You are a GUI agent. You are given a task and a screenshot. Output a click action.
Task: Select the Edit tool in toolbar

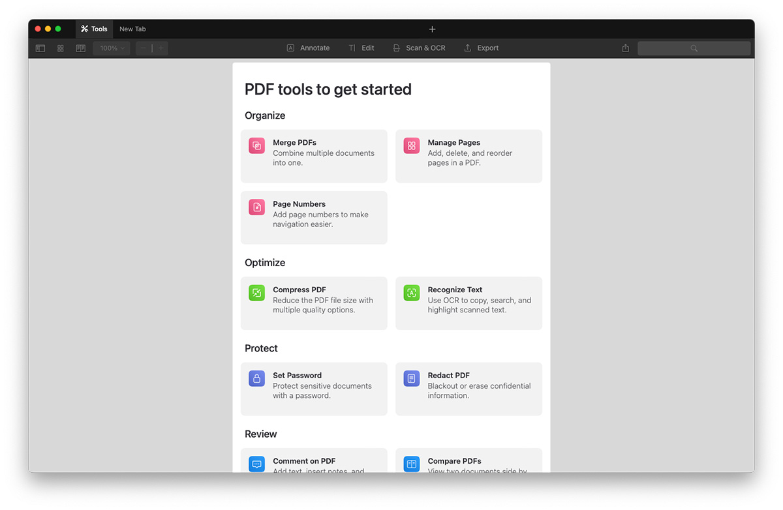361,48
